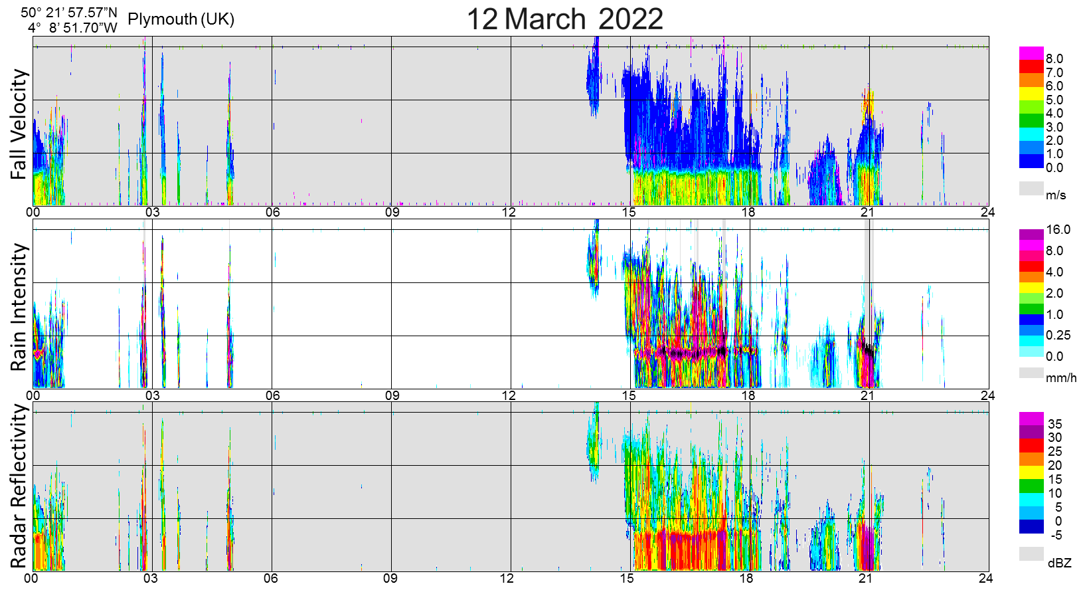Pick the light green 4.0 Fall Velocity swatch
Screen dimensions: 1089x598
tap(1031, 107)
